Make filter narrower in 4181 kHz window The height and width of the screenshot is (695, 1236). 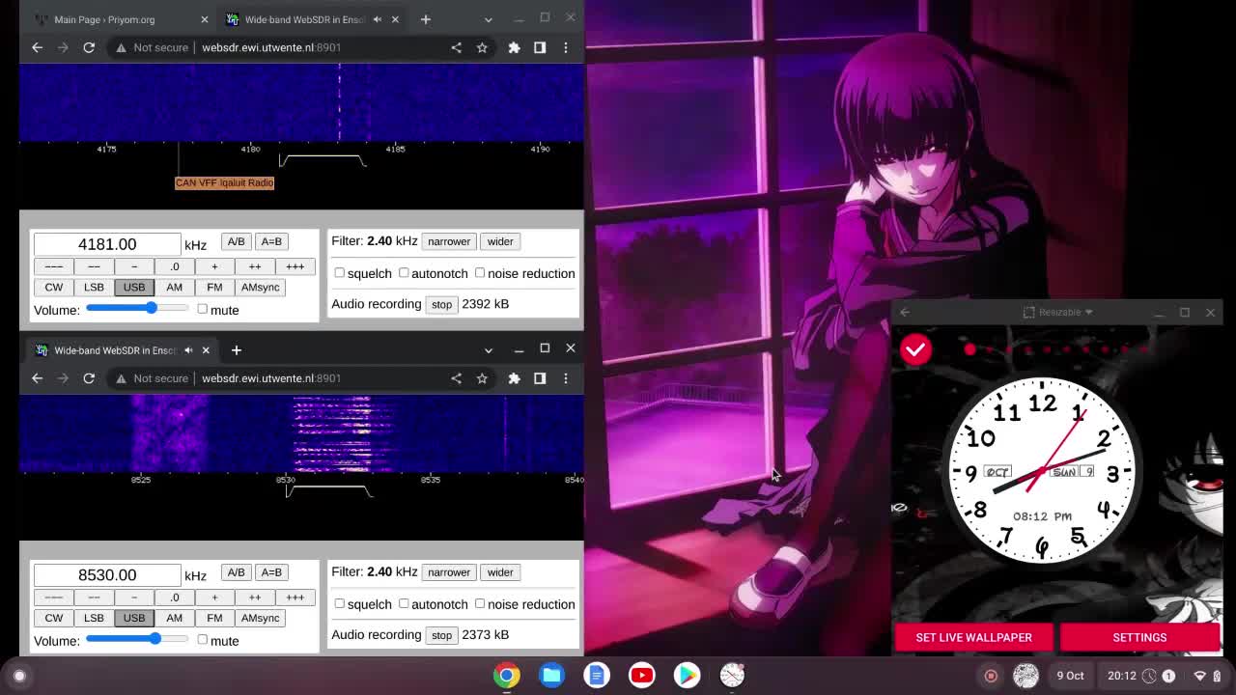449,241
